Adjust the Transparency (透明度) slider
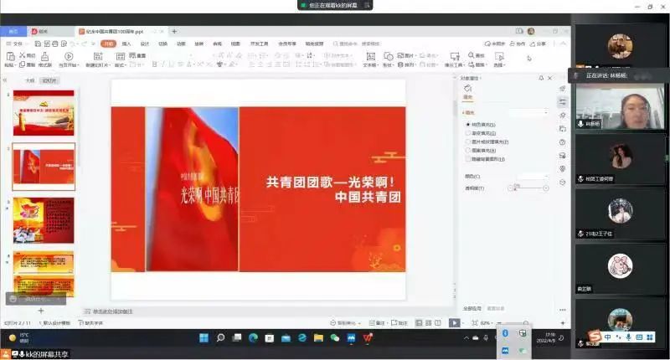The height and width of the screenshot is (360, 670). pyautogui.click(x=528, y=188)
